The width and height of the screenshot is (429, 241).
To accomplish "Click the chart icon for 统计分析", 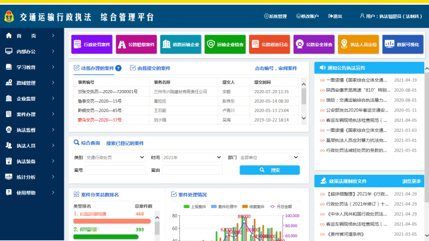I will click(9, 177).
